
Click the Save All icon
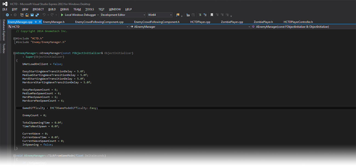click(x=37, y=15)
